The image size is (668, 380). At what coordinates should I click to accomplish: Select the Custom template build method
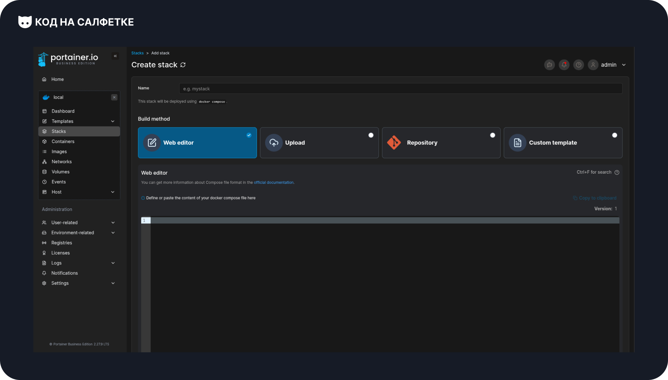pyautogui.click(x=563, y=143)
